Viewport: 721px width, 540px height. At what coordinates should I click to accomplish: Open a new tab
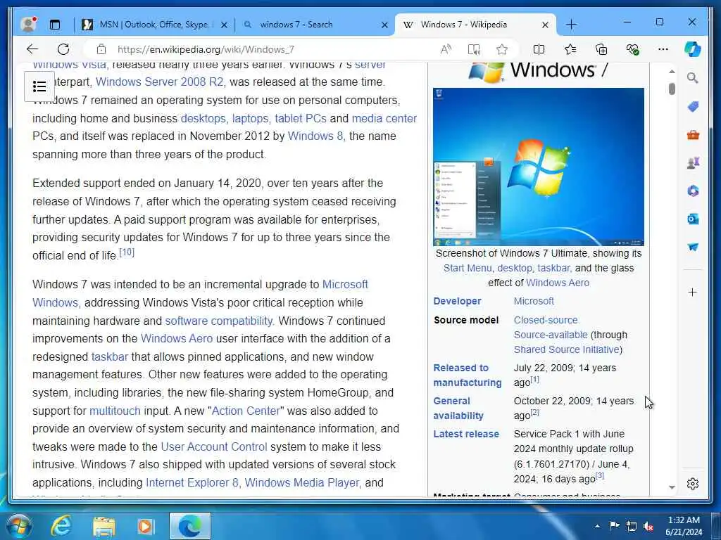(x=571, y=25)
